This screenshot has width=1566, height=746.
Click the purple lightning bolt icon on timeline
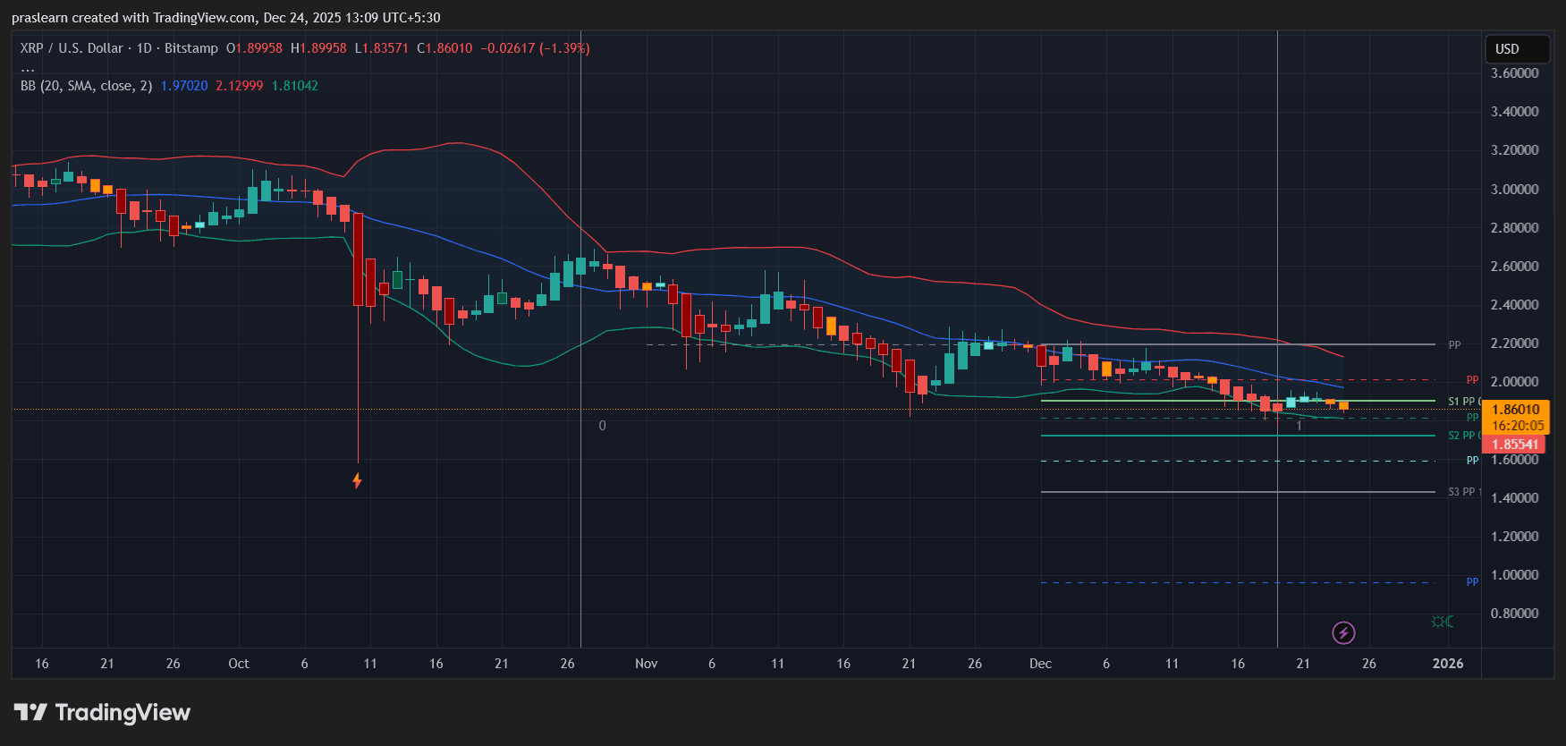[x=1343, y=633]
